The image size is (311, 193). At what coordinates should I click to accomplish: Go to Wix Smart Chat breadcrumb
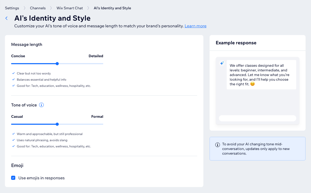pos(70,8)
